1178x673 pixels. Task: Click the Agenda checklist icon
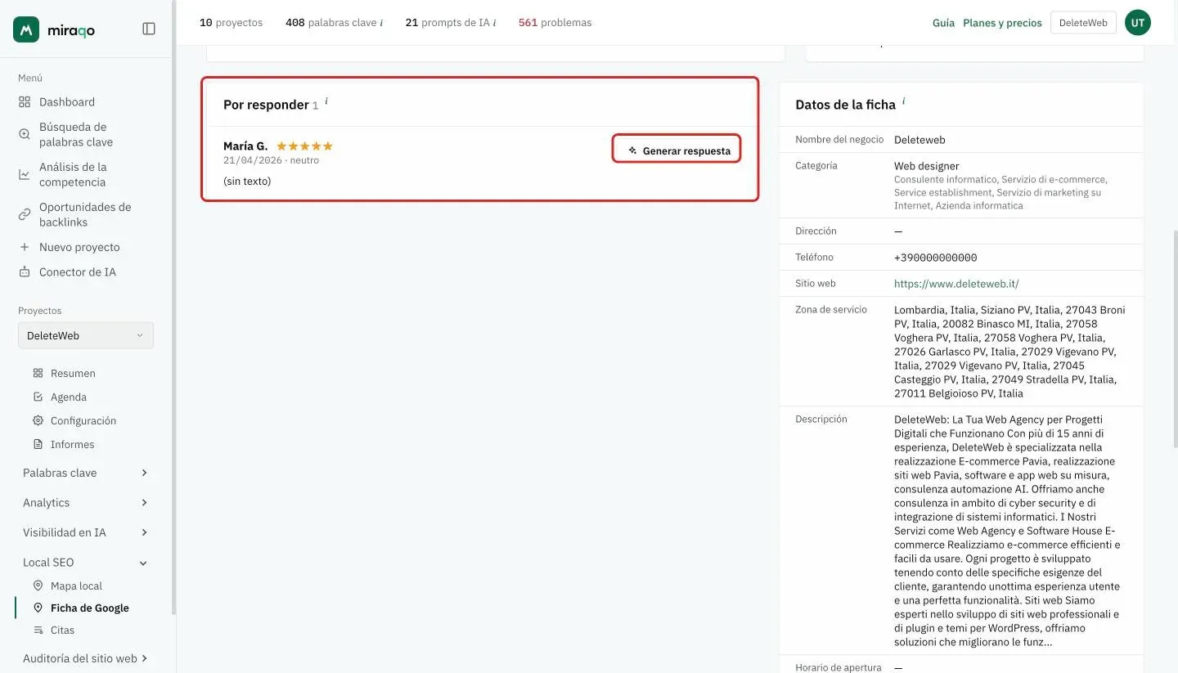click(x=38, y=397)
